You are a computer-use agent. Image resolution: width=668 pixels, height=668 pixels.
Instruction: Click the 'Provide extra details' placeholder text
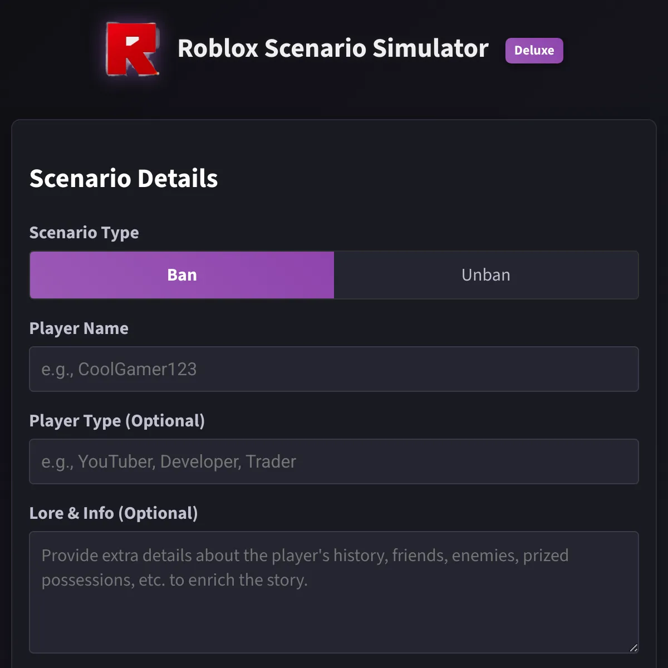pyautogui.click(x=305, y=556)
